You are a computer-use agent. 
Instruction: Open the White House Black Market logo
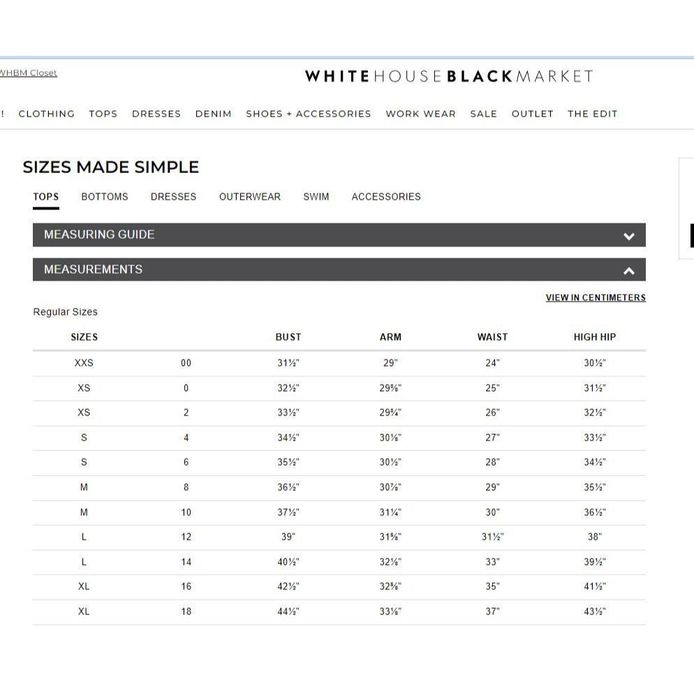point(449,76)
